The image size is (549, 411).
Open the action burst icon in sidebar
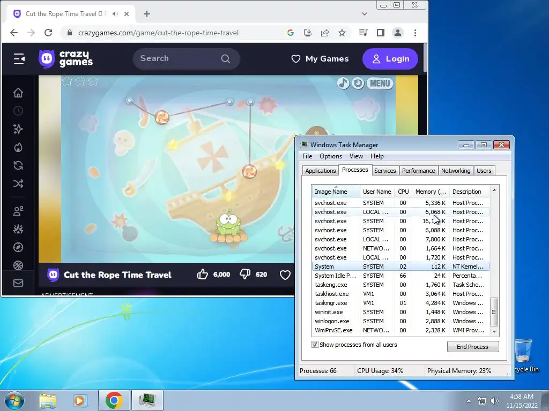click(18, 229)
